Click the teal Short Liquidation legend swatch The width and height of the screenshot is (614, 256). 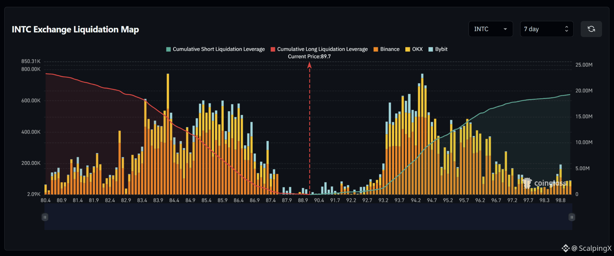168,49
